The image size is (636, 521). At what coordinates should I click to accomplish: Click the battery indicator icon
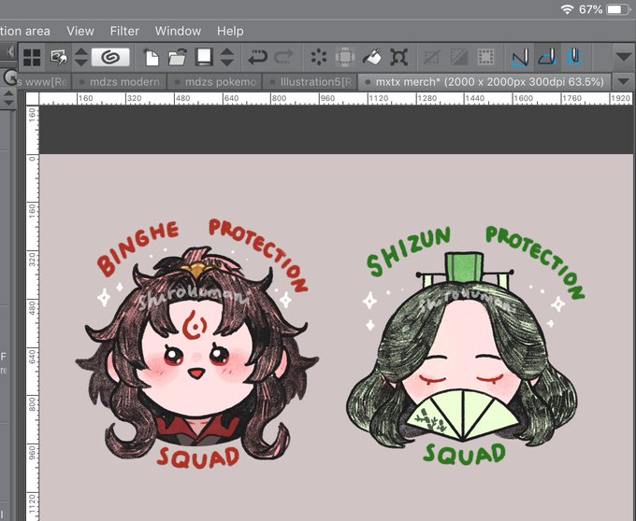pyautogui.click(x=619, y=9)
